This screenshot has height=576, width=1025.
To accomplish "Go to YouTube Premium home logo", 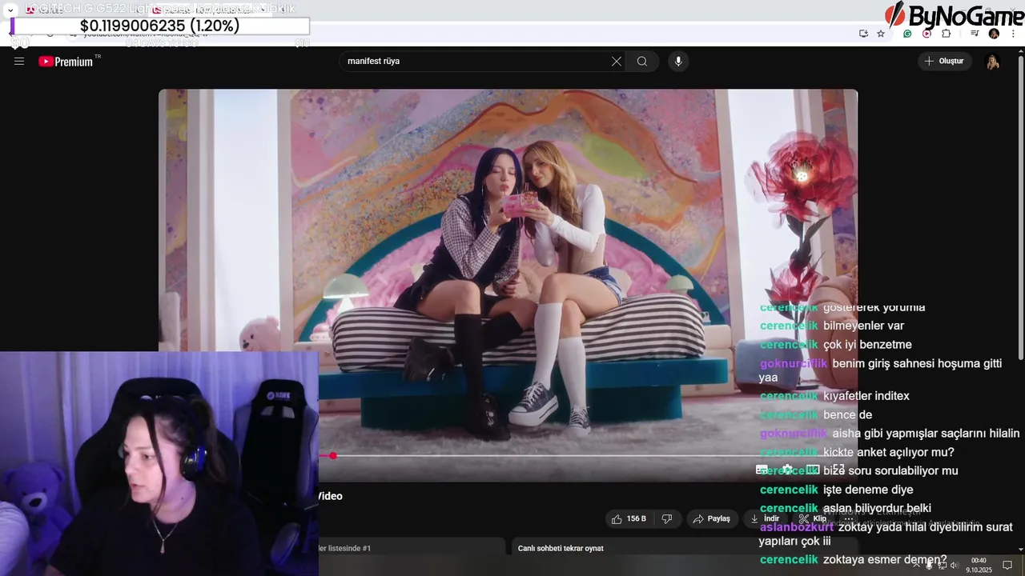I will pyautogui.click(x=66, y=62).
